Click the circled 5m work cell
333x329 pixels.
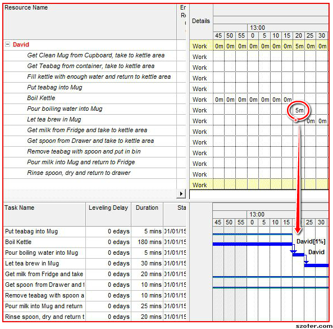point(299,110)
